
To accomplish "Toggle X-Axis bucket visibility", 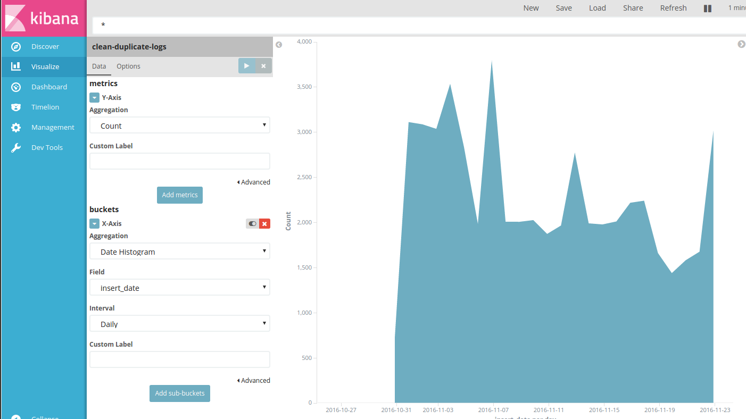I will coord(252,223).
